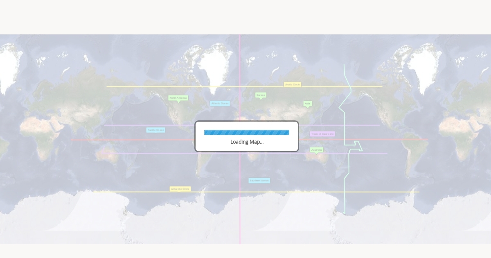Click the Atlantic Ocean label
The width and height of the screenshot is (491, 258).
click(220, 103)
